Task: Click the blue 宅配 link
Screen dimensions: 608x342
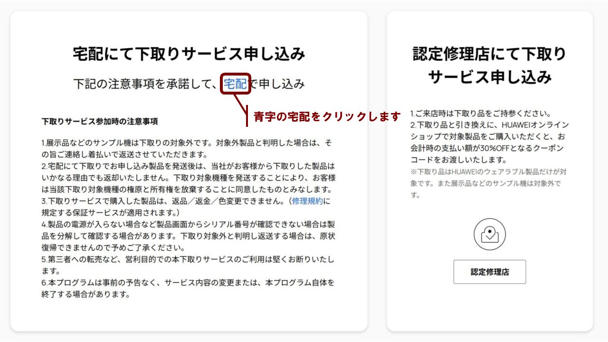Action: 235,84
